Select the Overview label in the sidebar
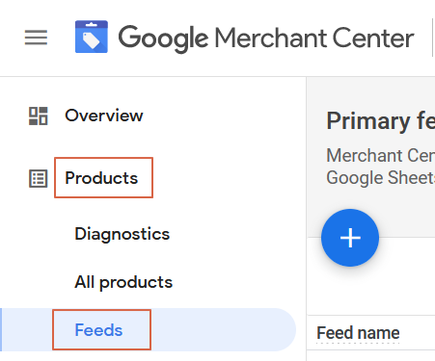The width and height of the screenshot is (435, 361). tap(104, 116)
